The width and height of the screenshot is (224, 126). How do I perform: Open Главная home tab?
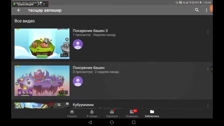point(72,113)
